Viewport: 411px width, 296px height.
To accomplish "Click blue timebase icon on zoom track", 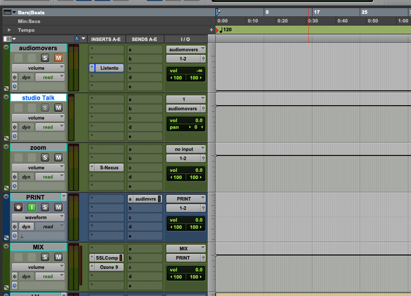I will pyautogui.click(x=15, y=186).
